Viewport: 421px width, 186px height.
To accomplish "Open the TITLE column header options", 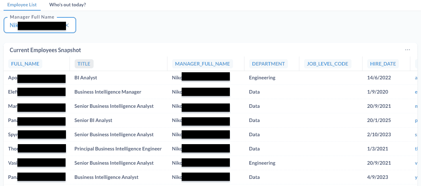I will pos(84,64).
